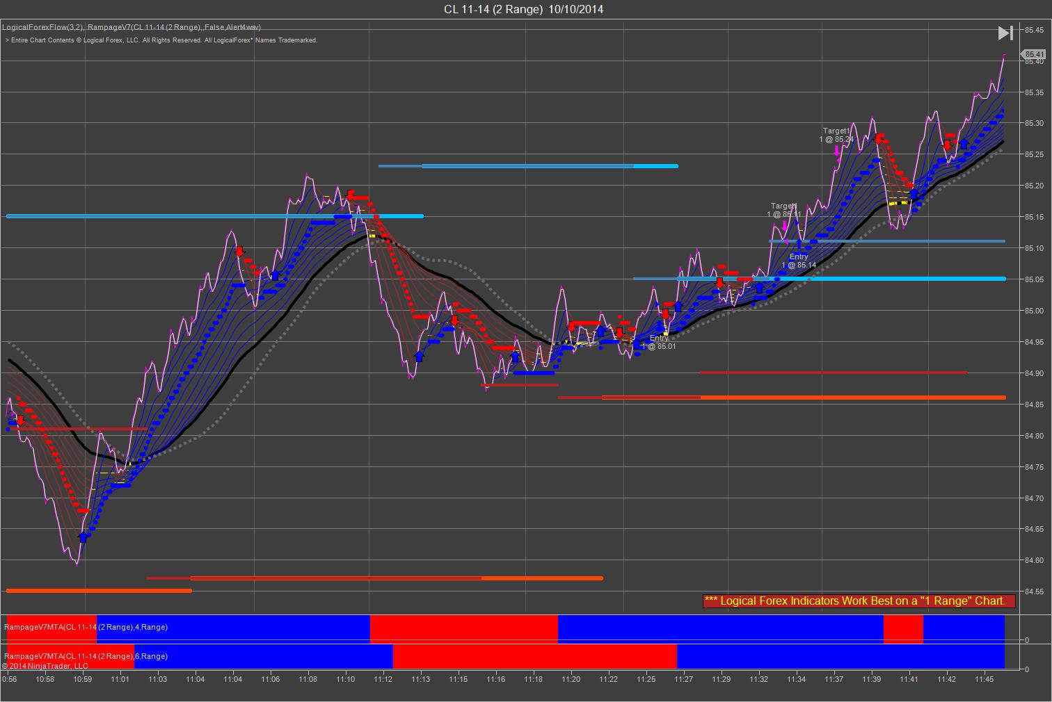1052x702 pixels.
Task: Click the 84.75 price axis label
Action: pos(1034,467)
